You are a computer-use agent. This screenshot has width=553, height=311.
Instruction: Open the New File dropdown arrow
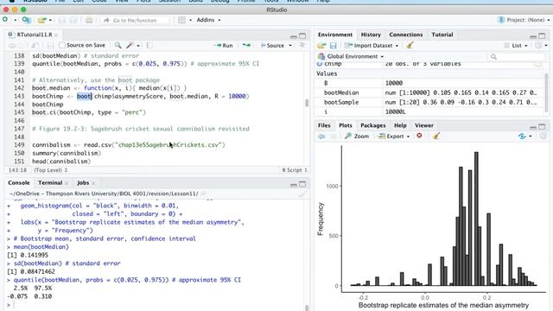click(x=16, y=20)
